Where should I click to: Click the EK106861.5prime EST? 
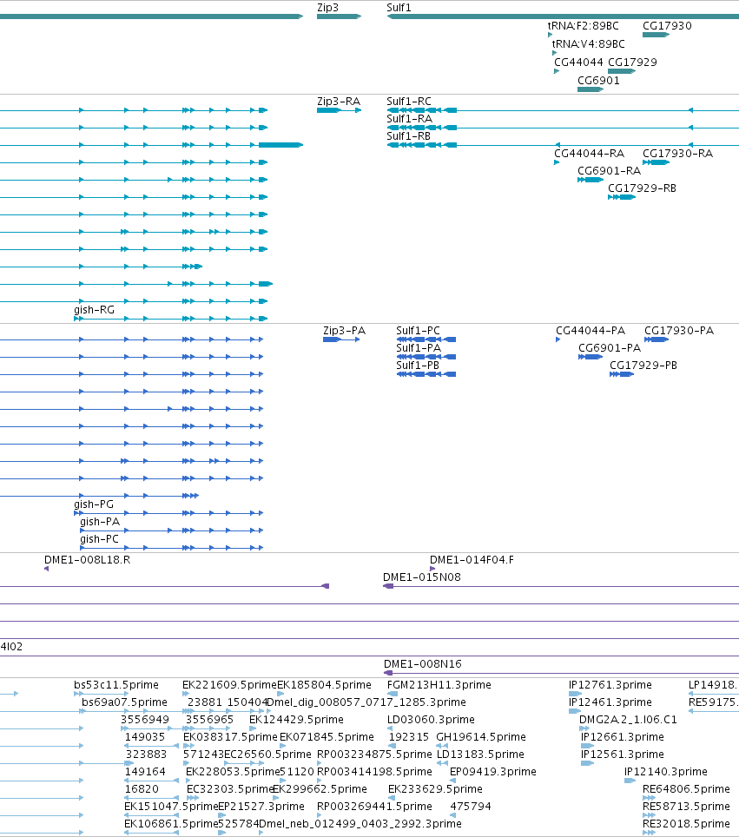click(151, 832)
